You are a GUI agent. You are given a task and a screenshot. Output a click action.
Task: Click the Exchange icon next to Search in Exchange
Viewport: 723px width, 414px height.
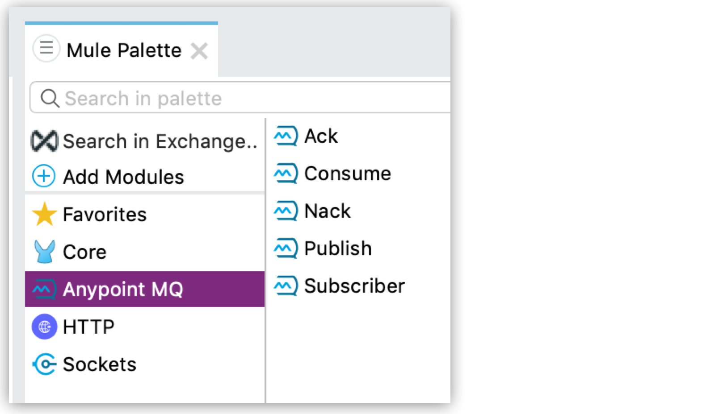click(45, 141)
